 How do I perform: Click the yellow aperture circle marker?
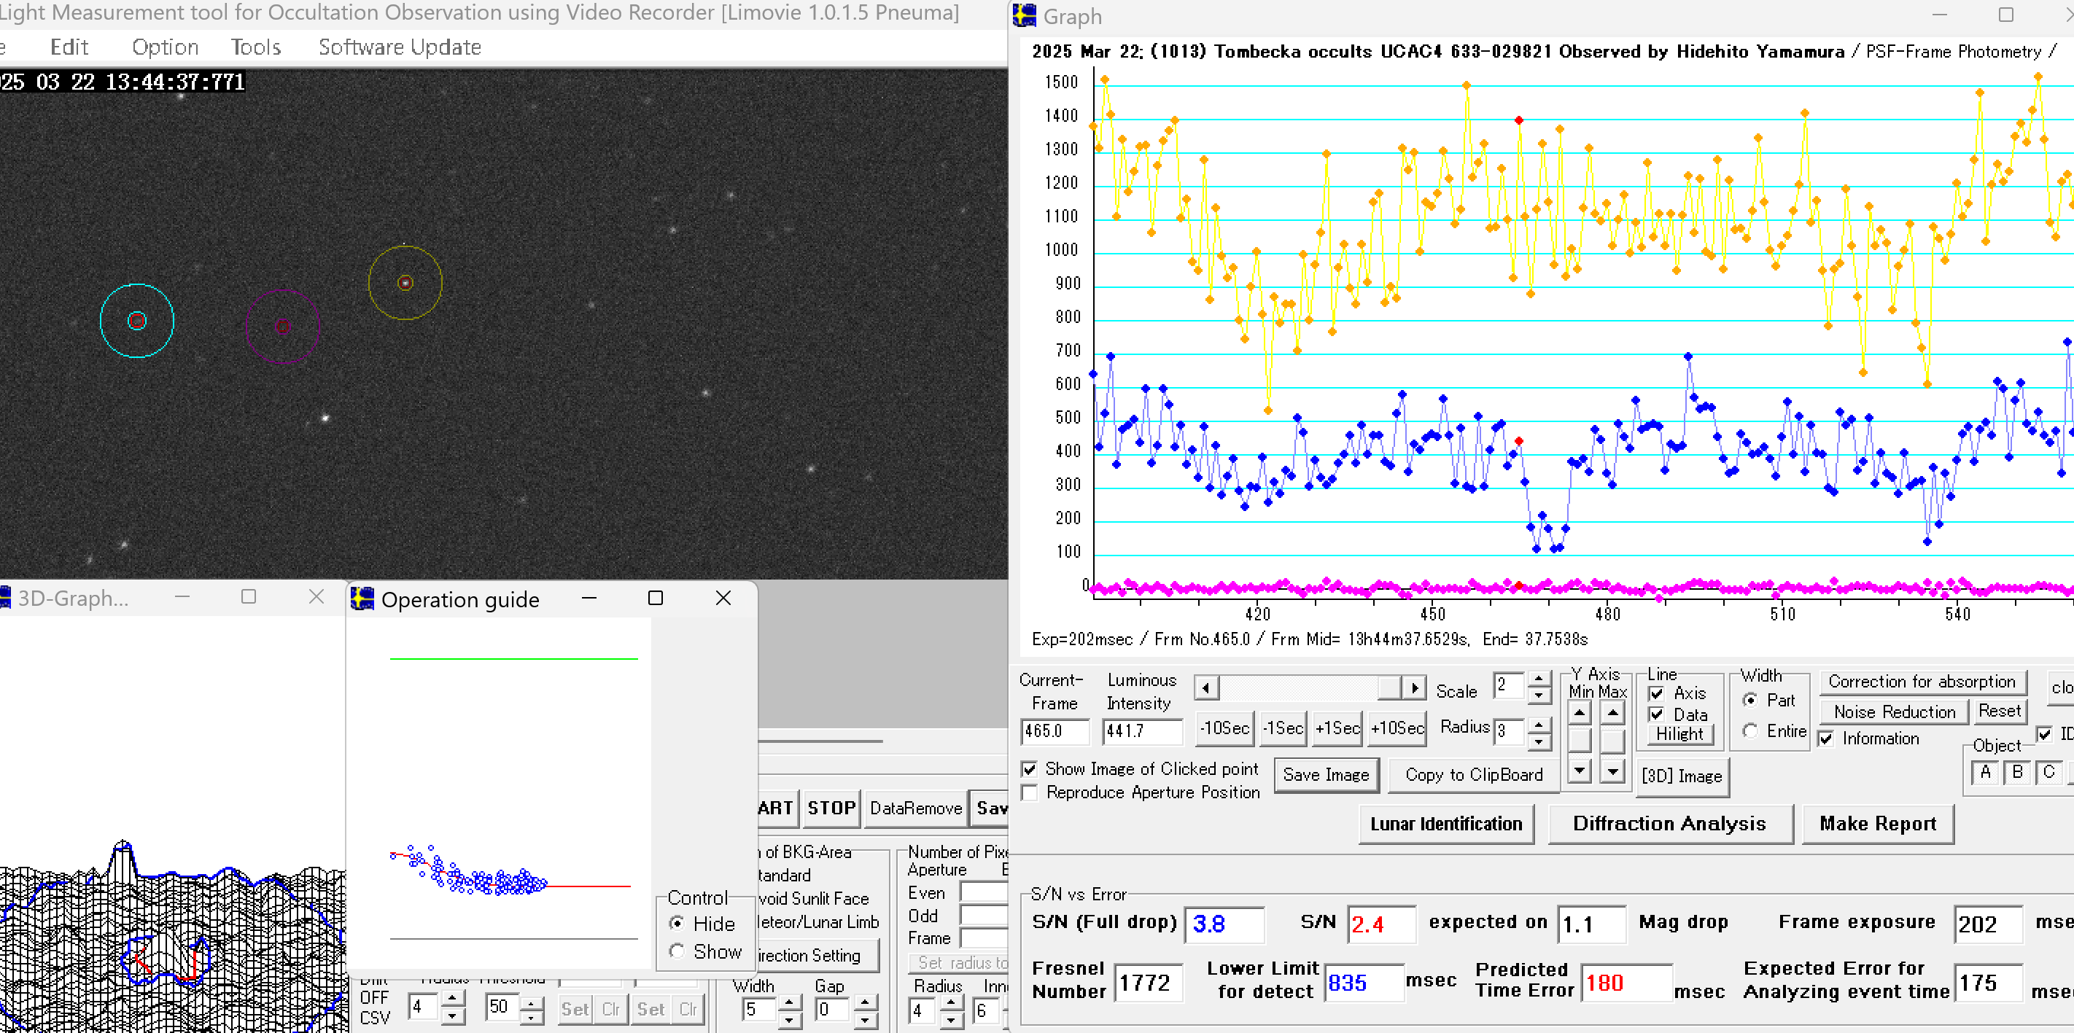[405, 283]
